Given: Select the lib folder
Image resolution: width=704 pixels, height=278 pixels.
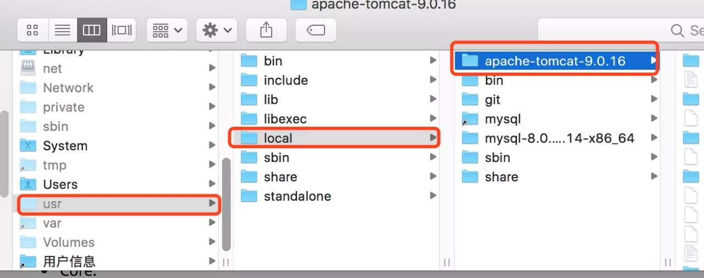Looking at the screenshot, I should point(337,99).
